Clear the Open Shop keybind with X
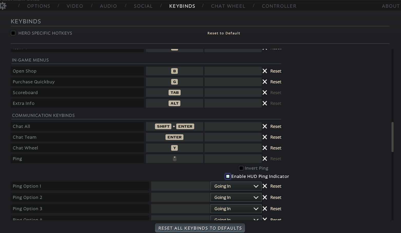 click(x=265, y=71)
